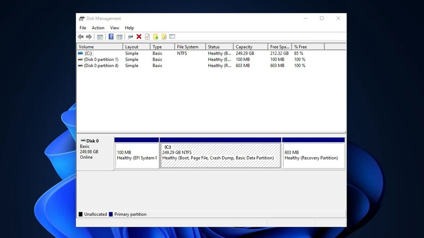Click the 212.32 GB free space cell
Image resolution: width=424 pixels, height=238 pixels.
click(279, 53)
